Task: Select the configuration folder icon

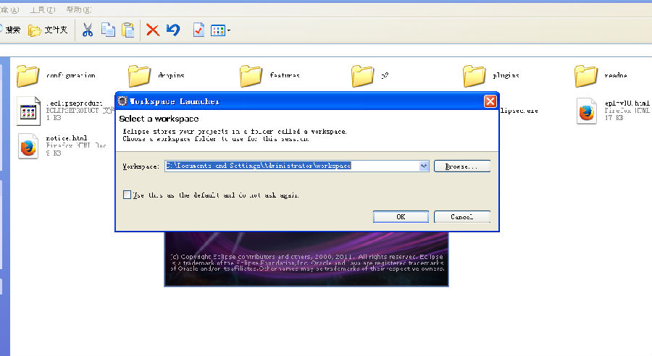Action: (x=28, y=75)
